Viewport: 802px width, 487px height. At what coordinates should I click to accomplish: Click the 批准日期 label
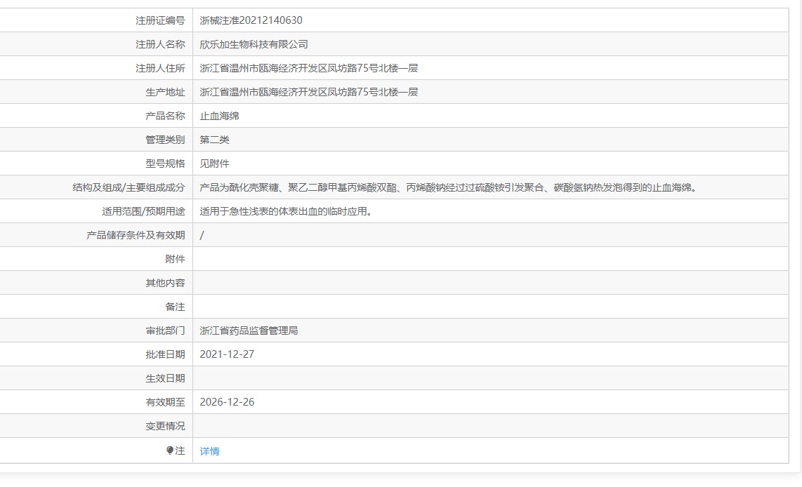[x=165, y=354]
